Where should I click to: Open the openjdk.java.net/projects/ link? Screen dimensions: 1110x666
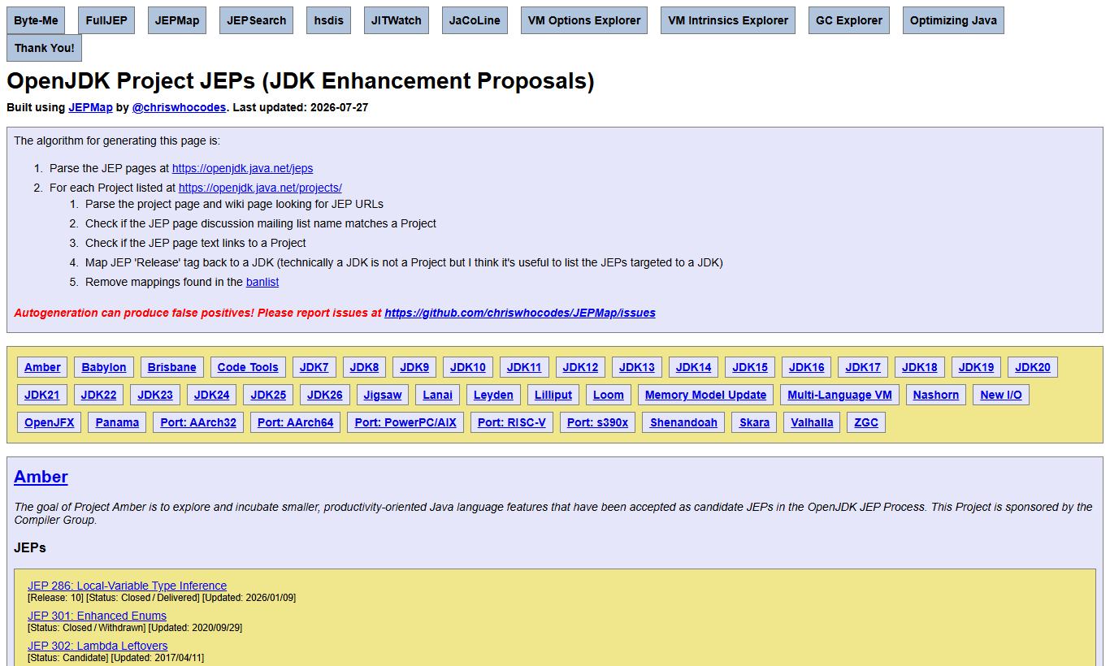260,188
